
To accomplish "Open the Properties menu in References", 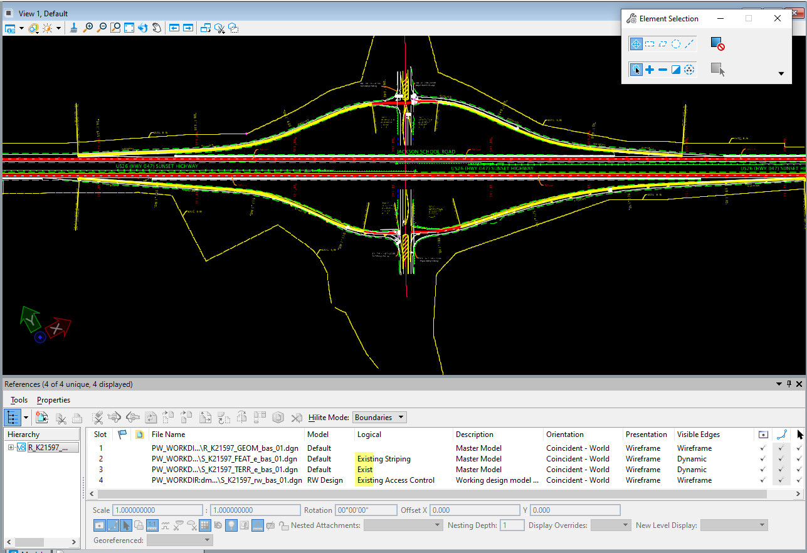I will pyautogui.click(x=53, y=400).
